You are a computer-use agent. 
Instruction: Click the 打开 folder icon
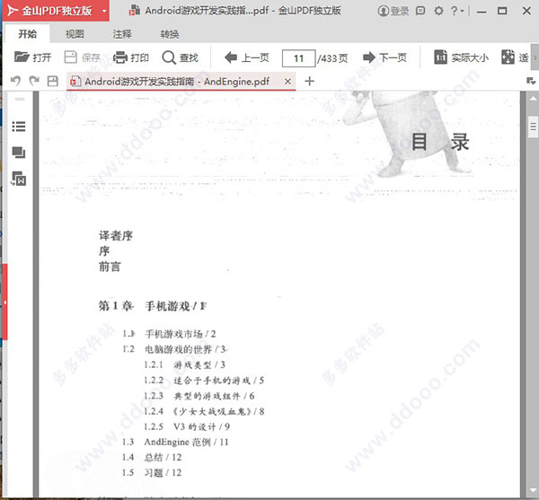tap(22, 57)
